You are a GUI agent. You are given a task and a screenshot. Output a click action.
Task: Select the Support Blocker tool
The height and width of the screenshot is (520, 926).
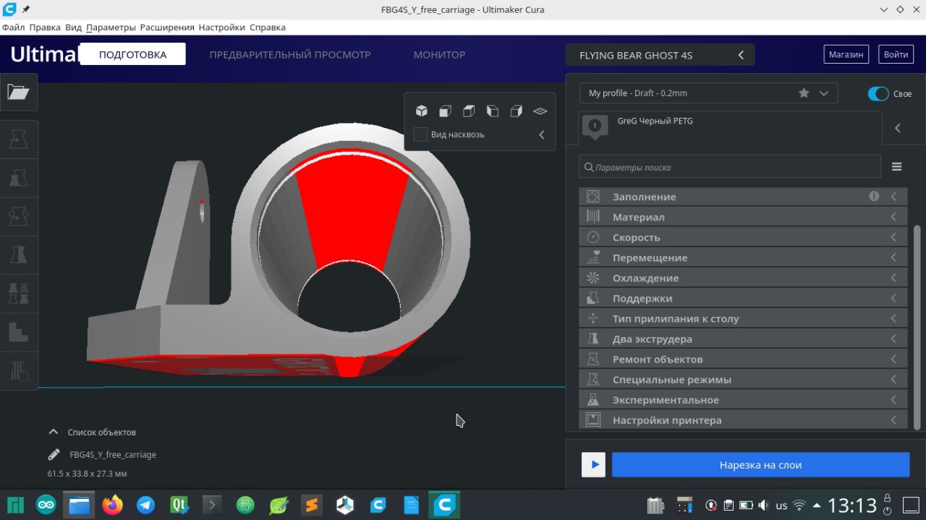pos(18,332)
